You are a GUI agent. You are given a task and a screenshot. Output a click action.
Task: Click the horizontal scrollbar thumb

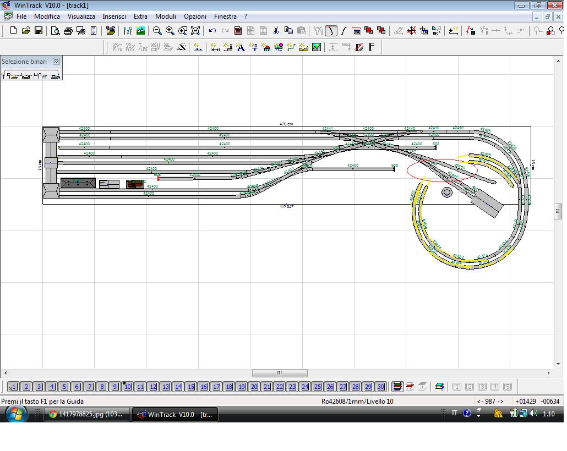[x=280, y=373]
